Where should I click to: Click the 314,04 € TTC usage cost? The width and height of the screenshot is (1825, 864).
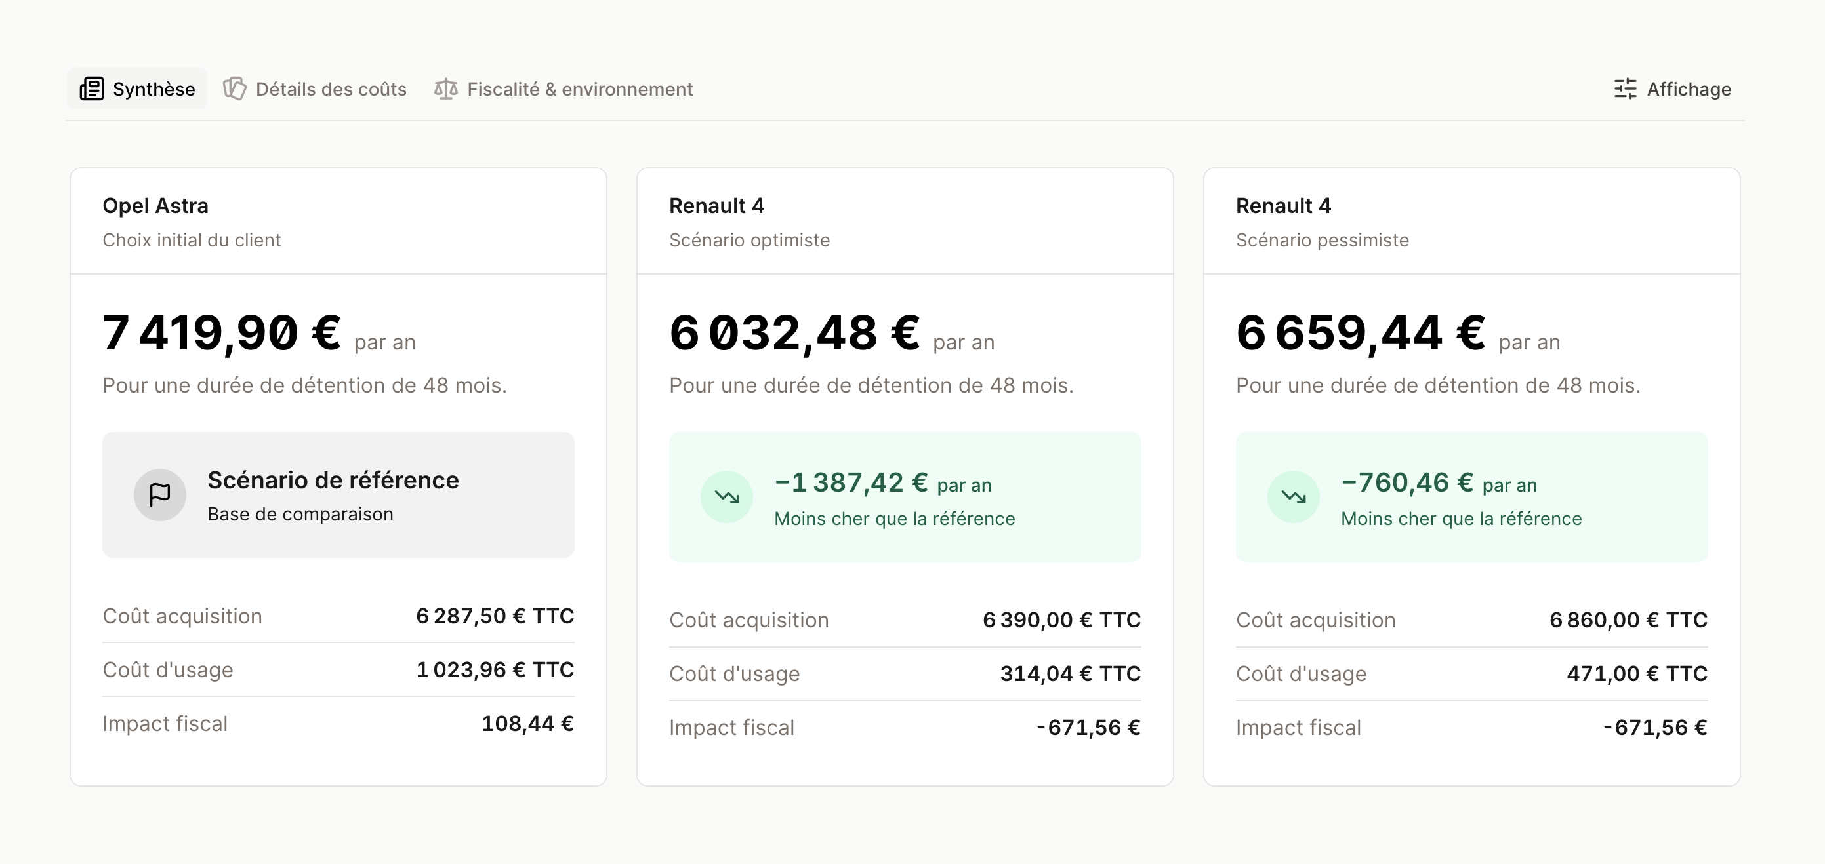1071,674
